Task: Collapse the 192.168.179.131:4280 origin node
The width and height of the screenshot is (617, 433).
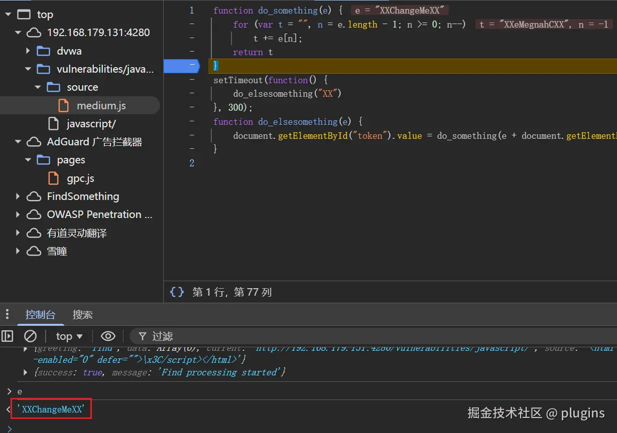Action: tap(18, 33)
